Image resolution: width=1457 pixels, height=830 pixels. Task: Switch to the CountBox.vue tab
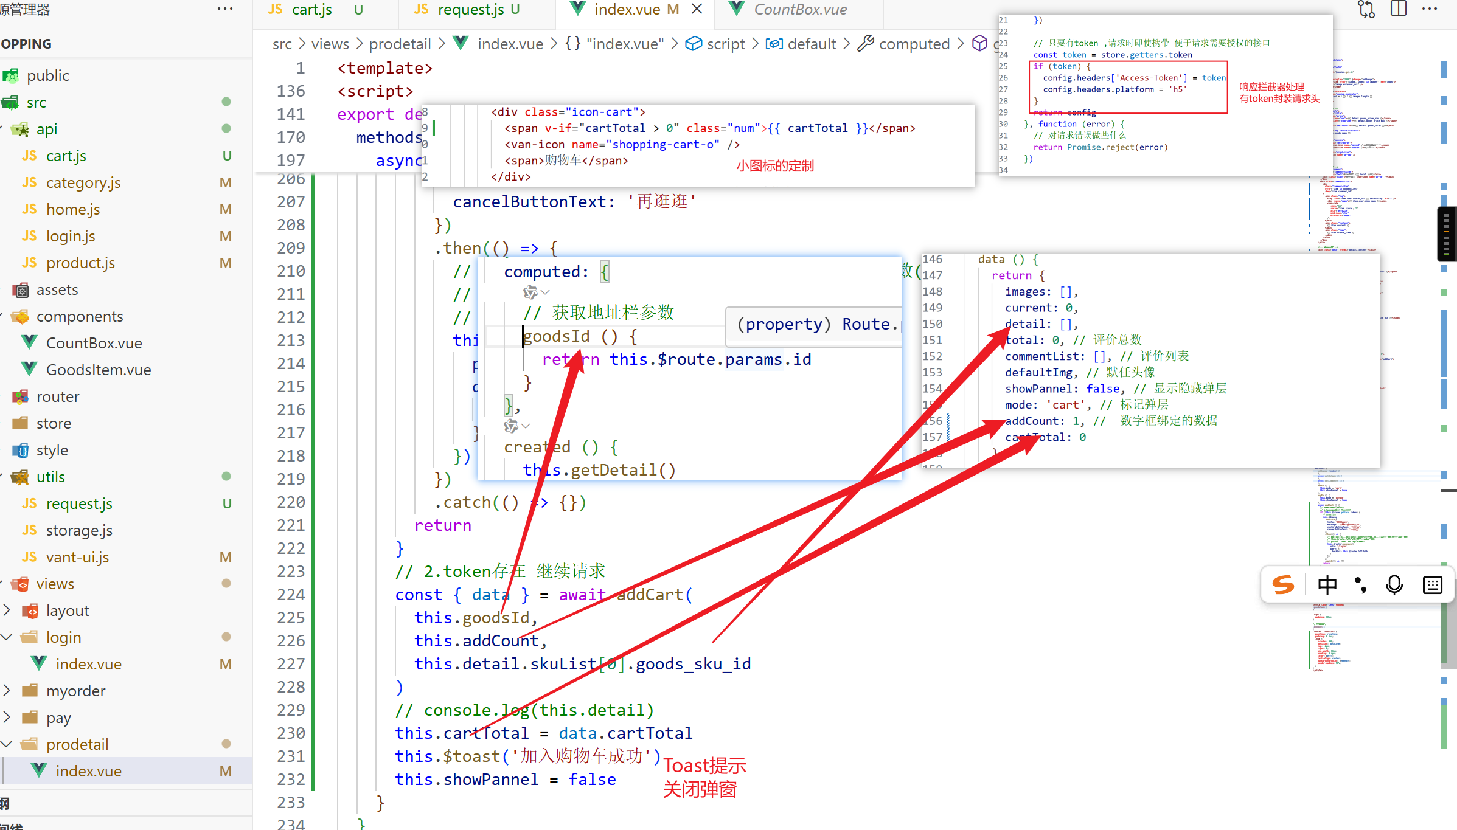click(x=799, y=9)
